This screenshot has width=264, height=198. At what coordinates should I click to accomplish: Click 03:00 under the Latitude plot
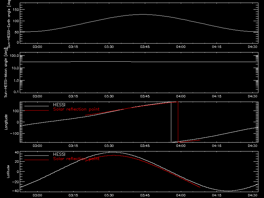[x=37, y=195]
